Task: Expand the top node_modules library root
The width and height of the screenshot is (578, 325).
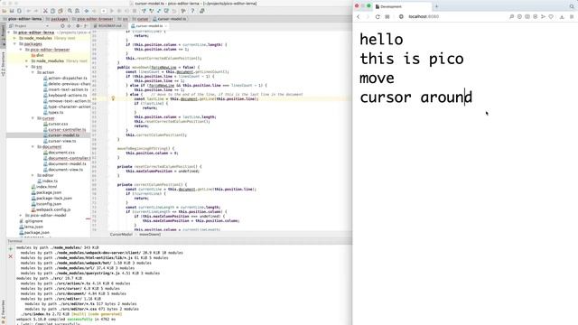Action: click(x=15, y=38)
